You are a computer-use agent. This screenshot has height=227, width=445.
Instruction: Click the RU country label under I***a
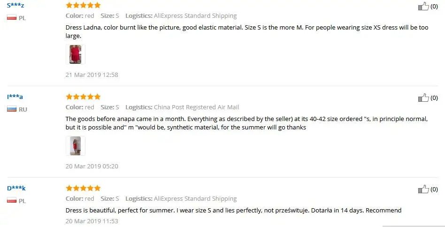click(23, 109)
